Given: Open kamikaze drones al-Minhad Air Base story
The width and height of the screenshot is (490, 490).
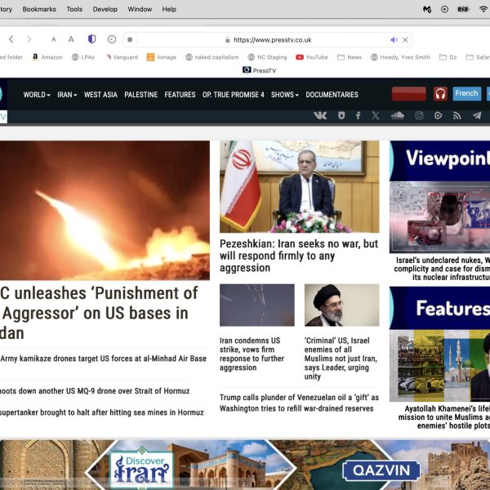Looking at the screenshot, I should (103, 359).
